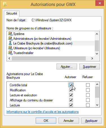Open Informations sur le contrôle d'accès link
Screen dimensions: 106x128
(x=42, y=112)
